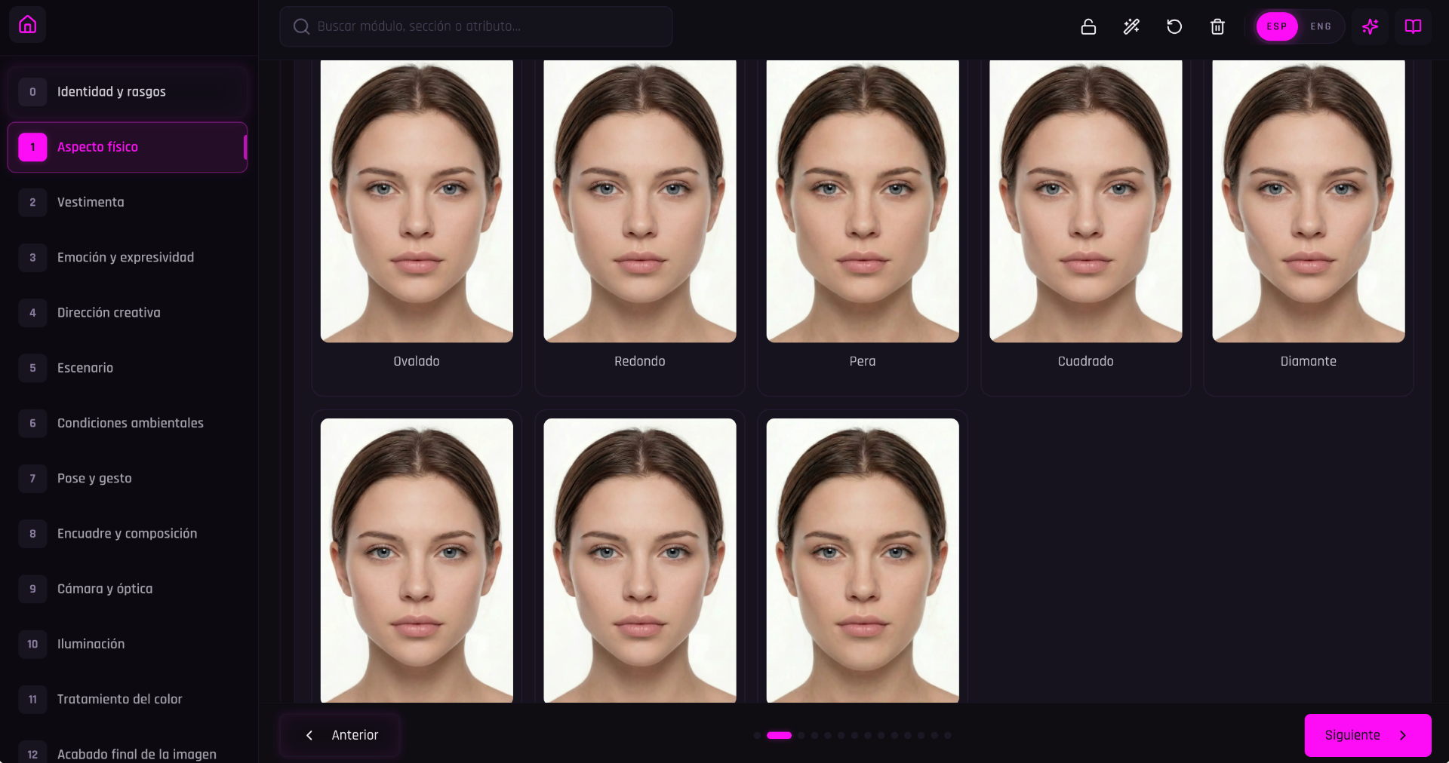Open the home icon

tap(27, 25)
